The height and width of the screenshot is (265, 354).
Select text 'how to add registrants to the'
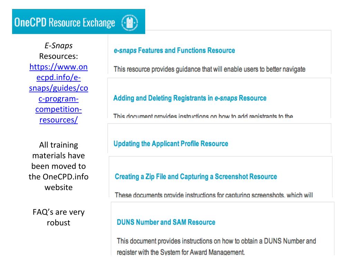[256, 116]
